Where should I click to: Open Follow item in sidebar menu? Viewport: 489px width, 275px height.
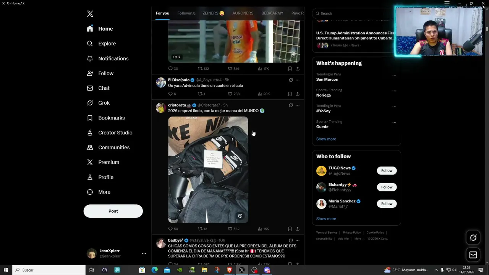[x=100, y=73]
